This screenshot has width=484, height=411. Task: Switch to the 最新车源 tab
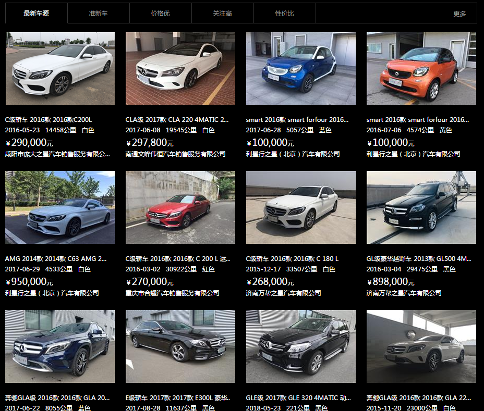pyautogui.click(x=36, y=13)
